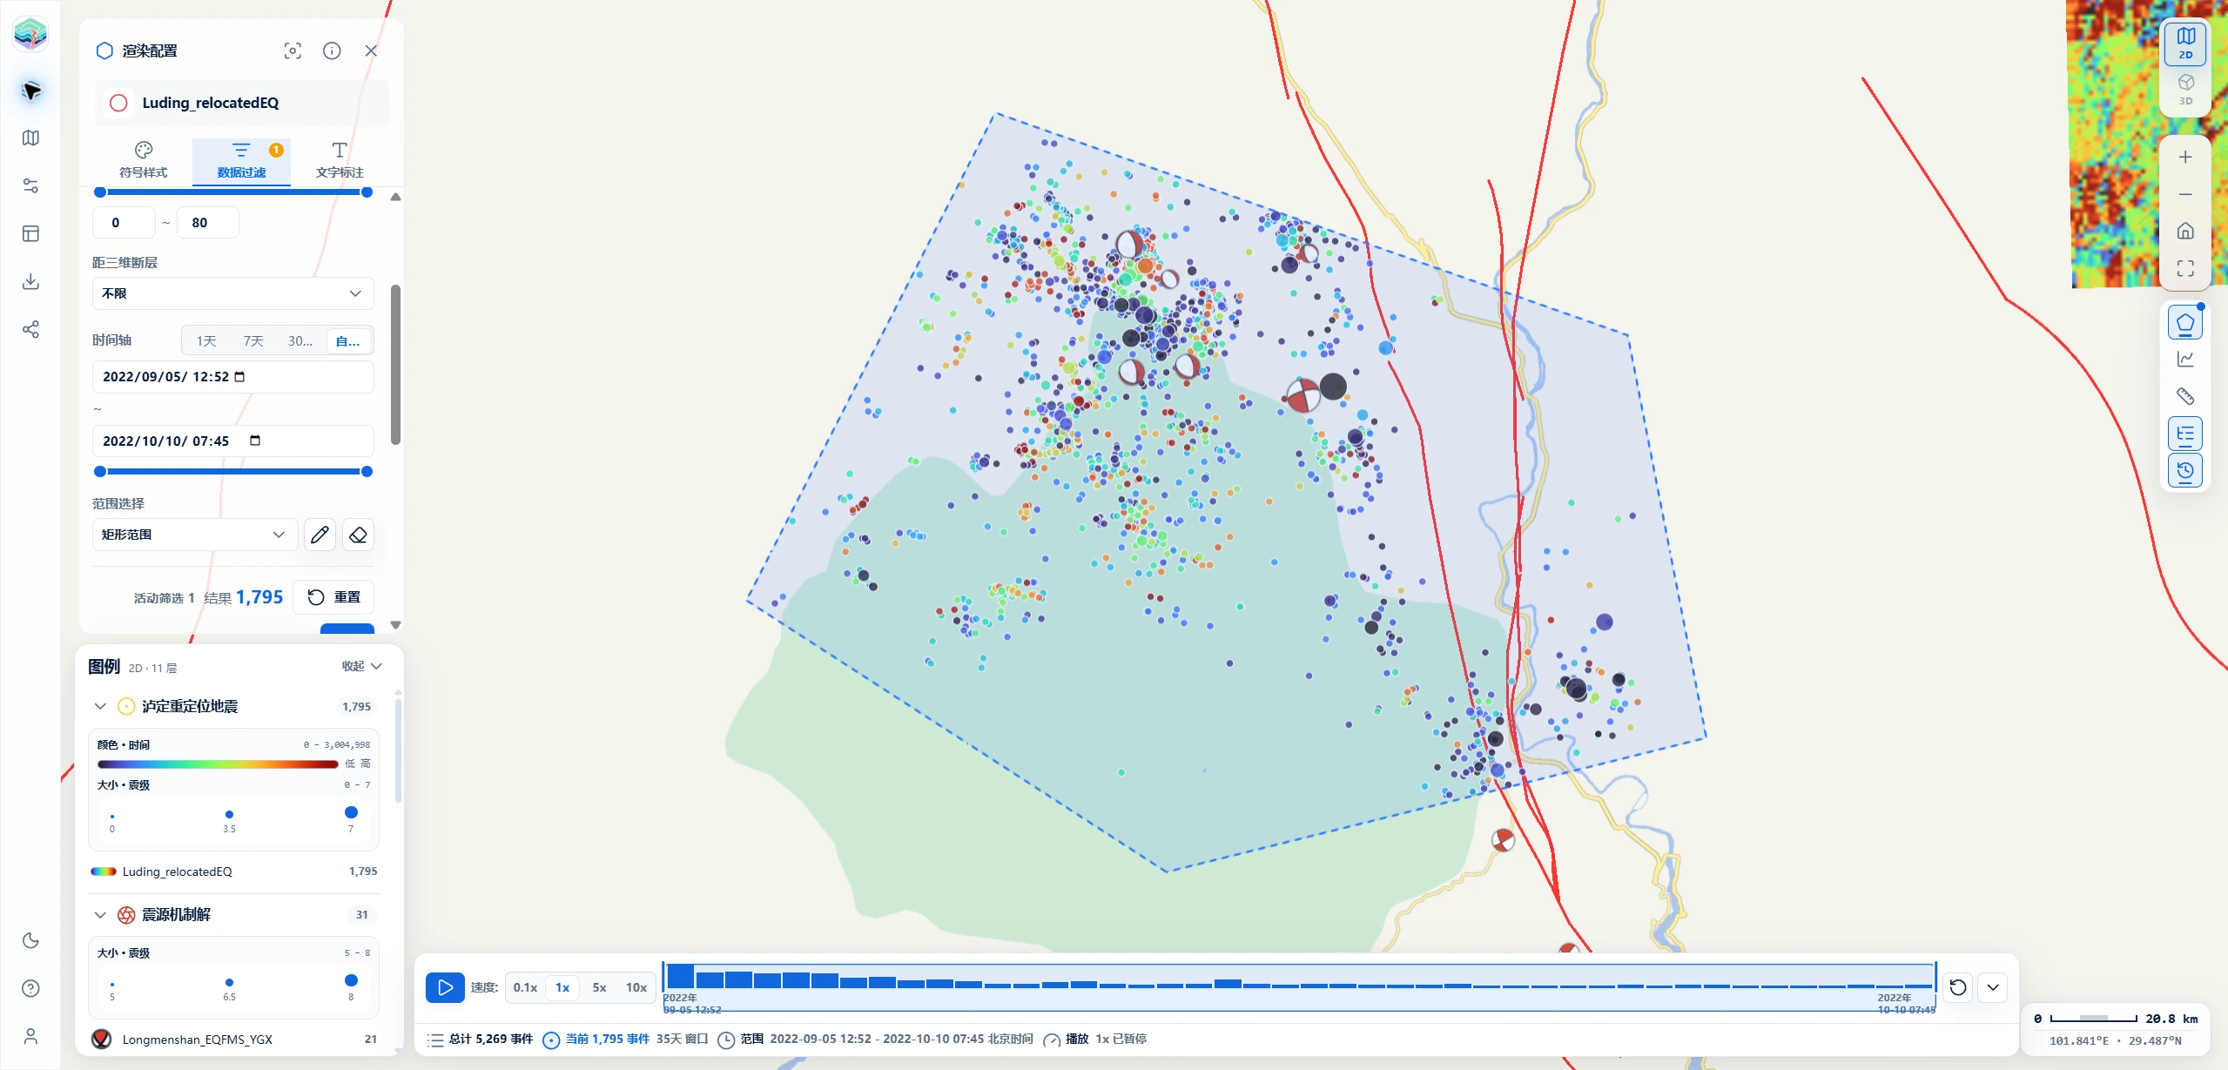Collapse the 泸定重定位地震 legend group
Image resolution: width=2228 pixels, height=1070 pixels.
(100, 706)
